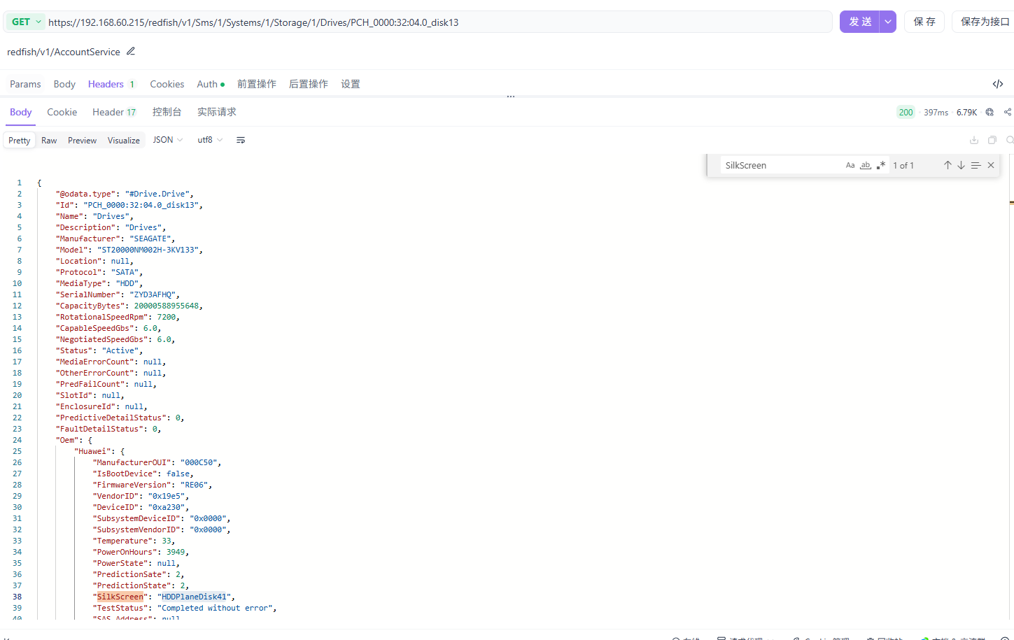Image resolution: width=1014 pixels, height=640 pixels.
Task: Copy the response body icon
Action: 992,140
